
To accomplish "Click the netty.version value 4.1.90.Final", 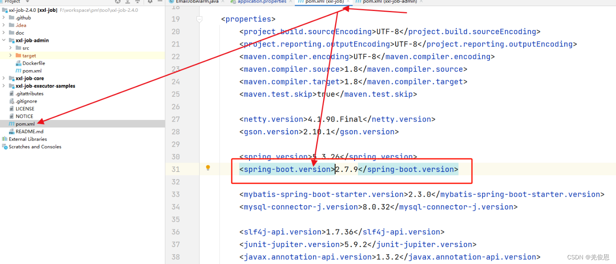I will click(335, 120).
